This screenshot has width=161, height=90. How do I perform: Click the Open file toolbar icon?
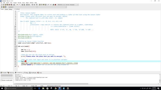[x=4, y=5]
